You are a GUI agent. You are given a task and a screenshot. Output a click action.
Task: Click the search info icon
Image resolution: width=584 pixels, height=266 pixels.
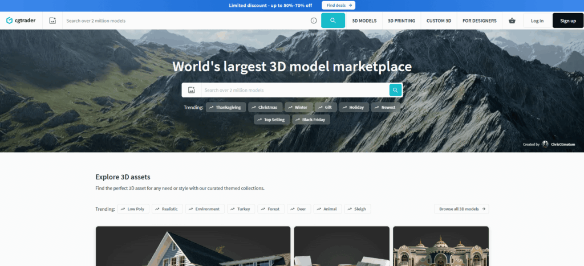pyautogui.click(x=314, y=21)
